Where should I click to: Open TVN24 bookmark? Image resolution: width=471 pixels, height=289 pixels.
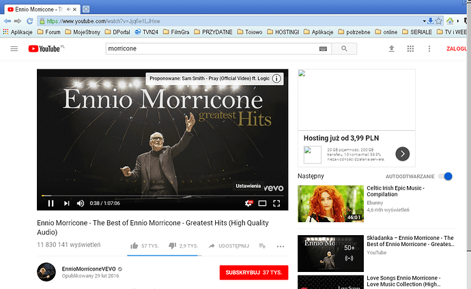146,32
